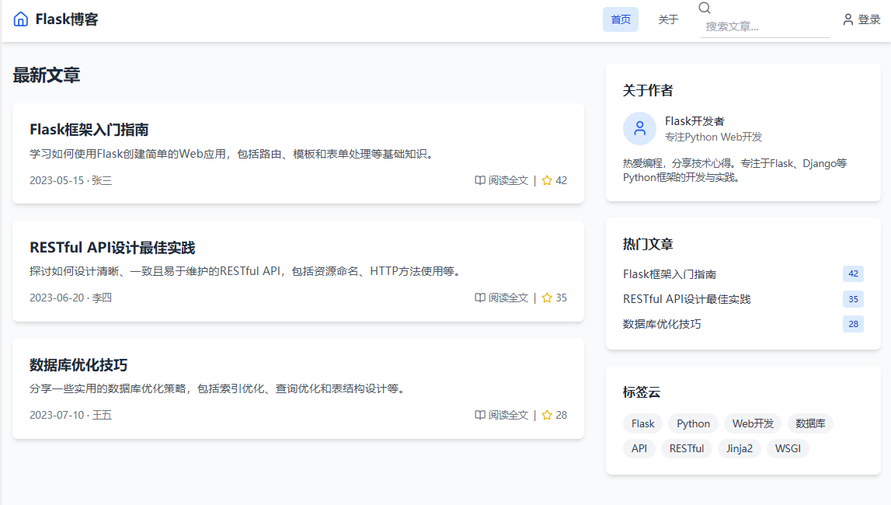Select the Flask tag
The height and width of the screenshot is (505, 891).
(642, 423)
